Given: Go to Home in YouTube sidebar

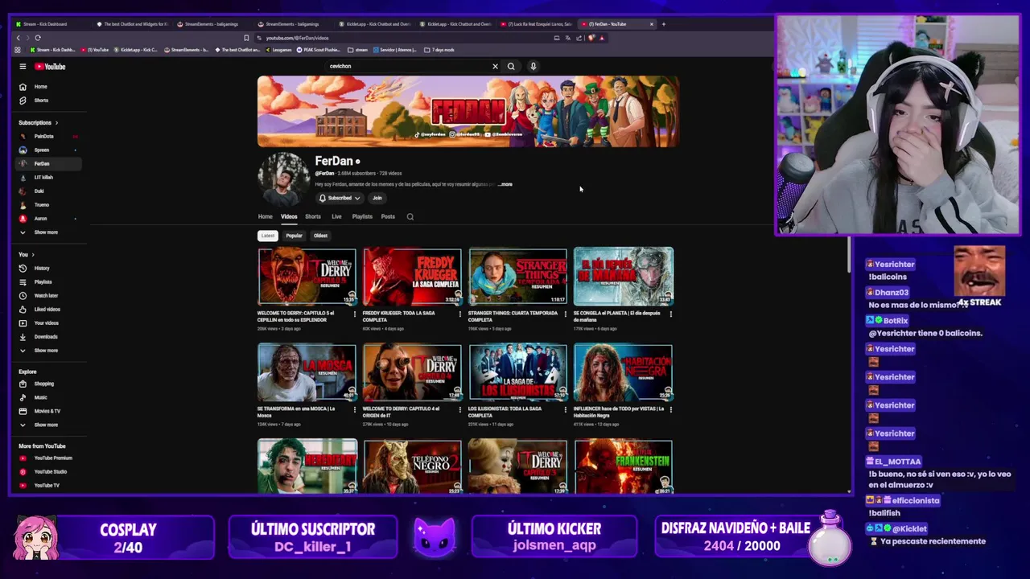Looking at the screenshot, I should click(48, 87).
